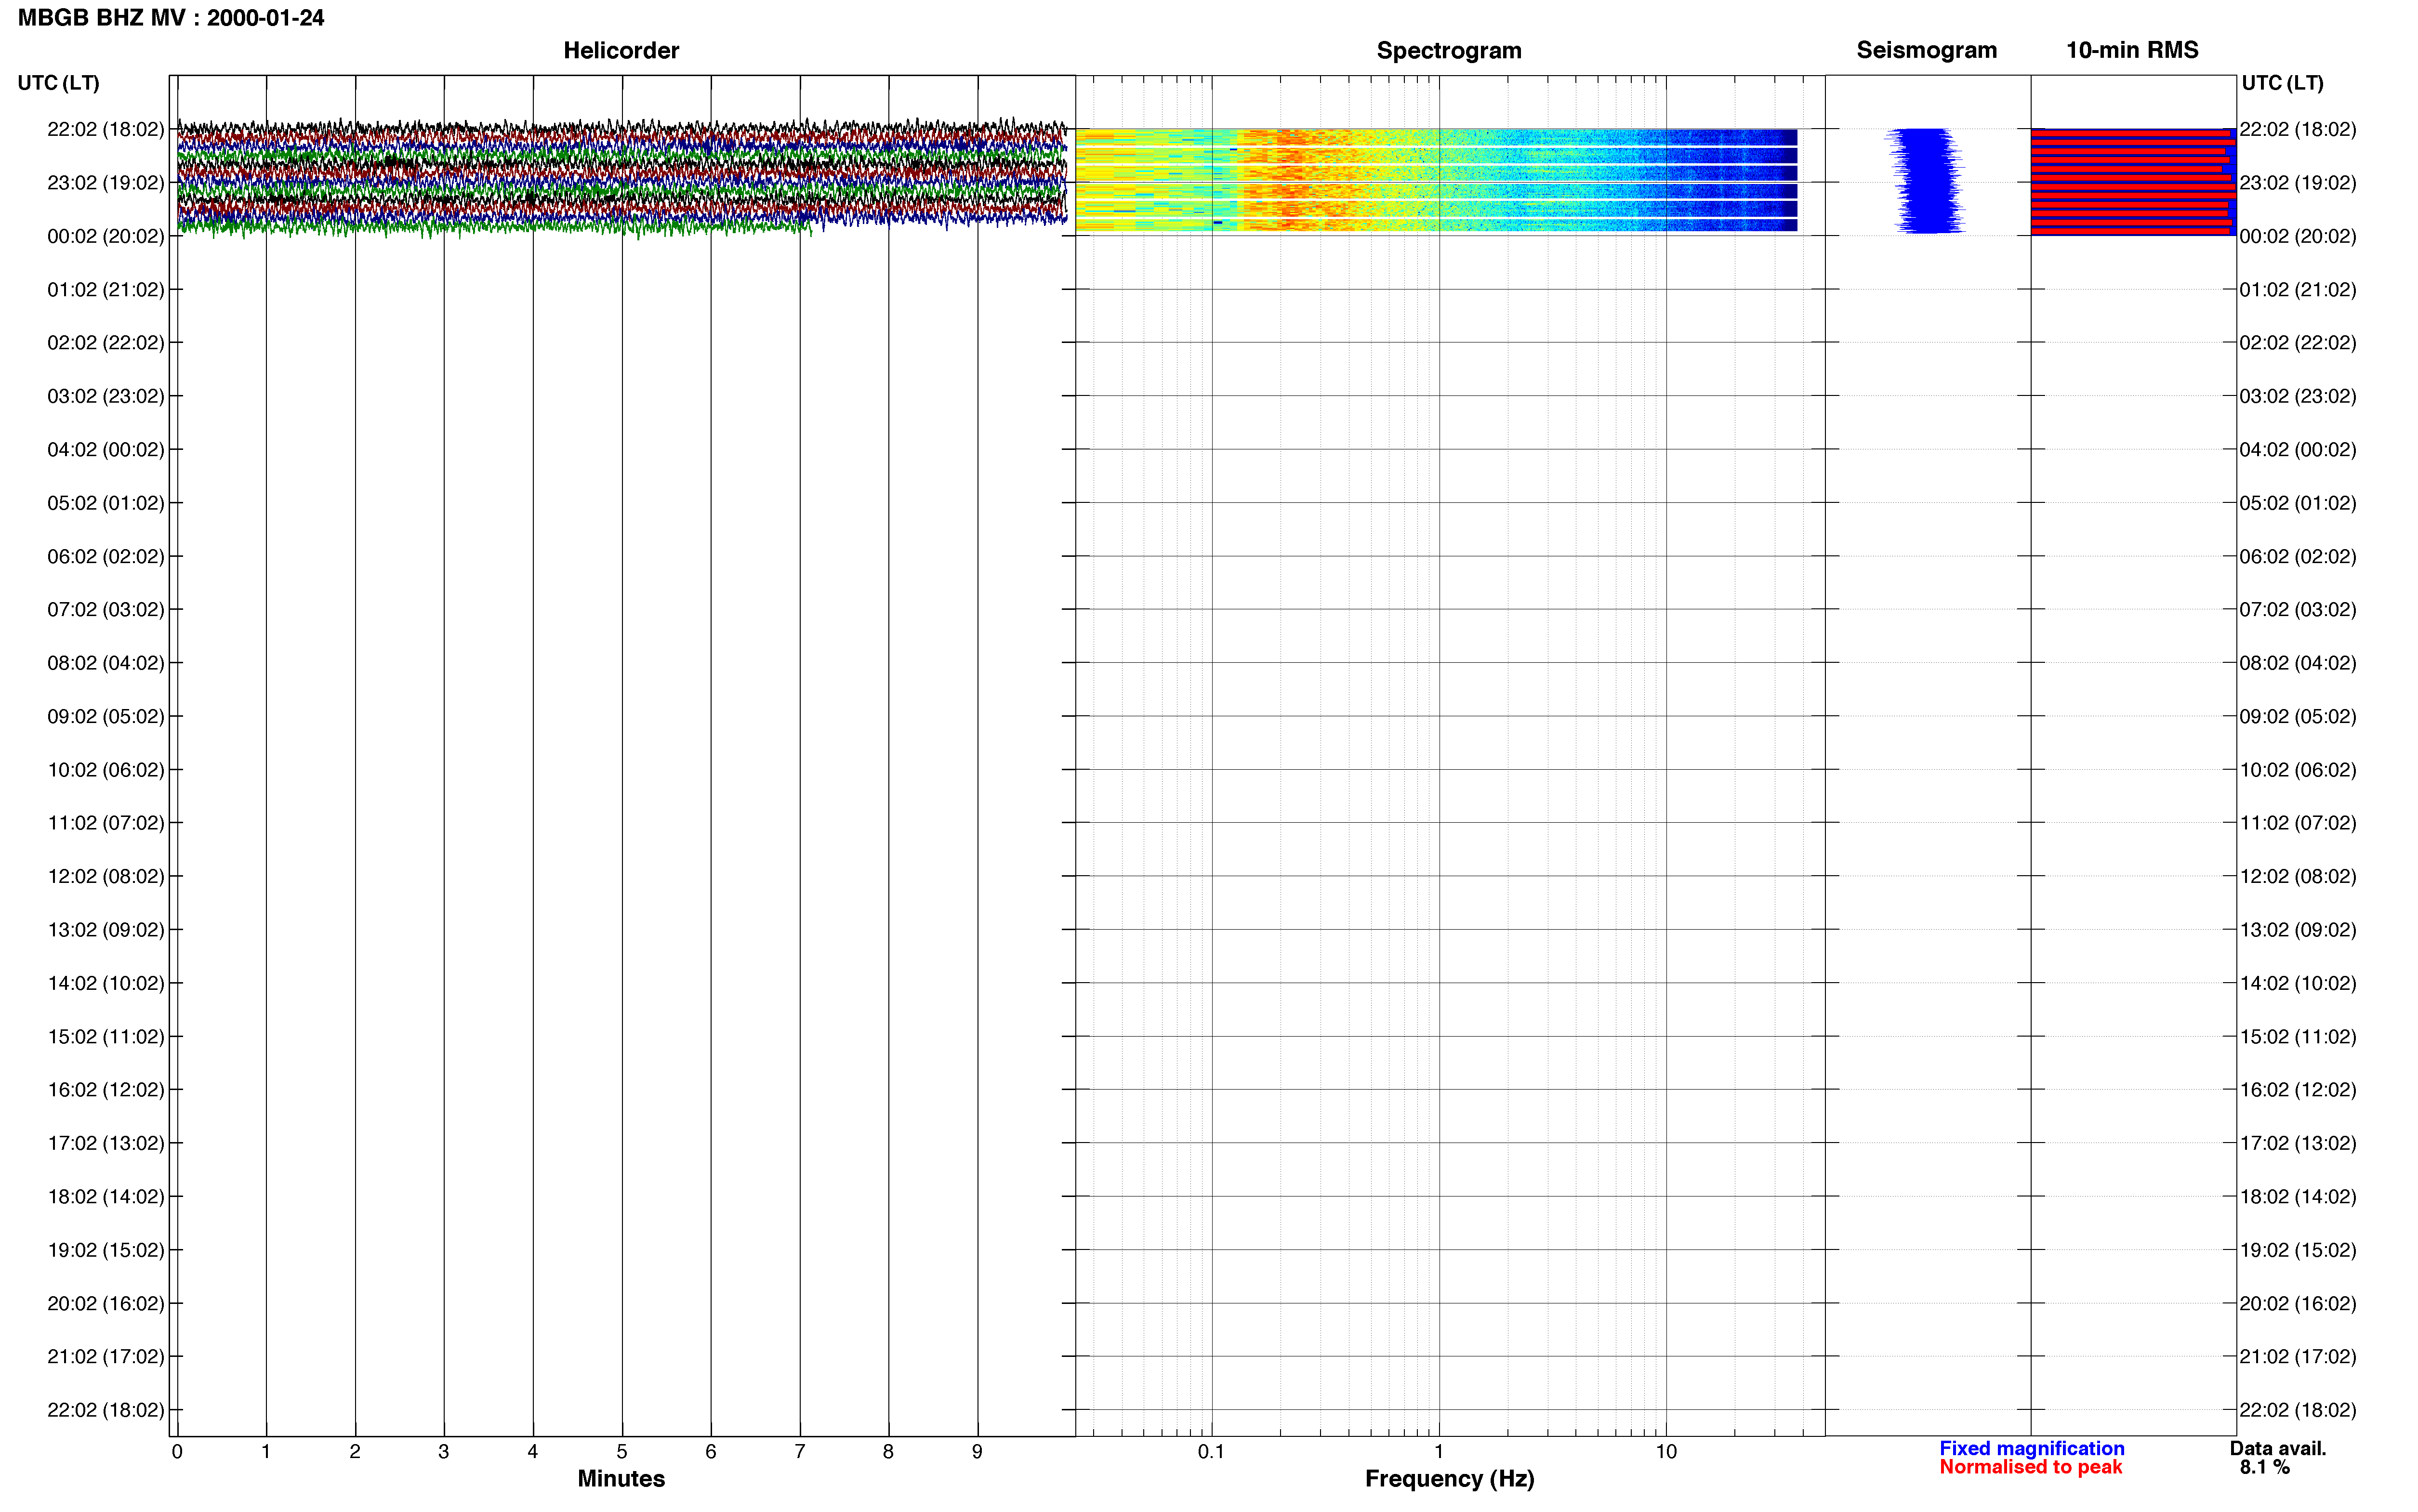The height and width of the screenshot is (1512, 2418).
Task: Click the blue 'Fixed magnification' legend text
Action: [x=2032, y=1448]
